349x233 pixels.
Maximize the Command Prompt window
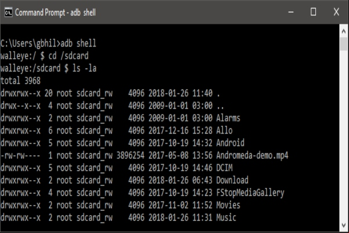pyautogui.click(x=313, y=12)
